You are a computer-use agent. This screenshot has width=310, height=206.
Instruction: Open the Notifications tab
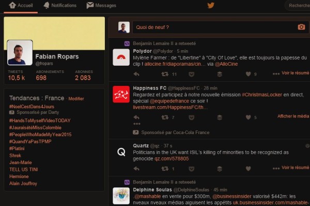pos(60,5)
